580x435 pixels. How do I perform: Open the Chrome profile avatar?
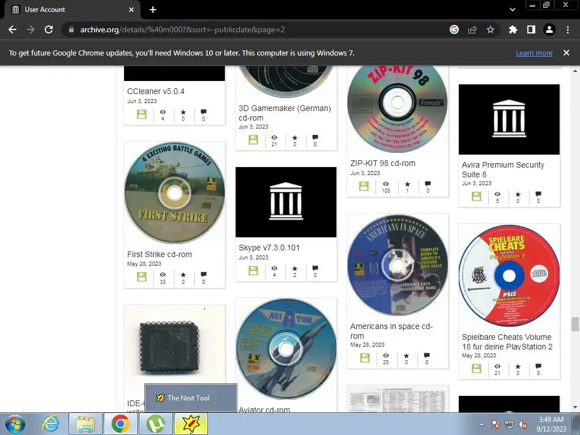tap(549, 29)
